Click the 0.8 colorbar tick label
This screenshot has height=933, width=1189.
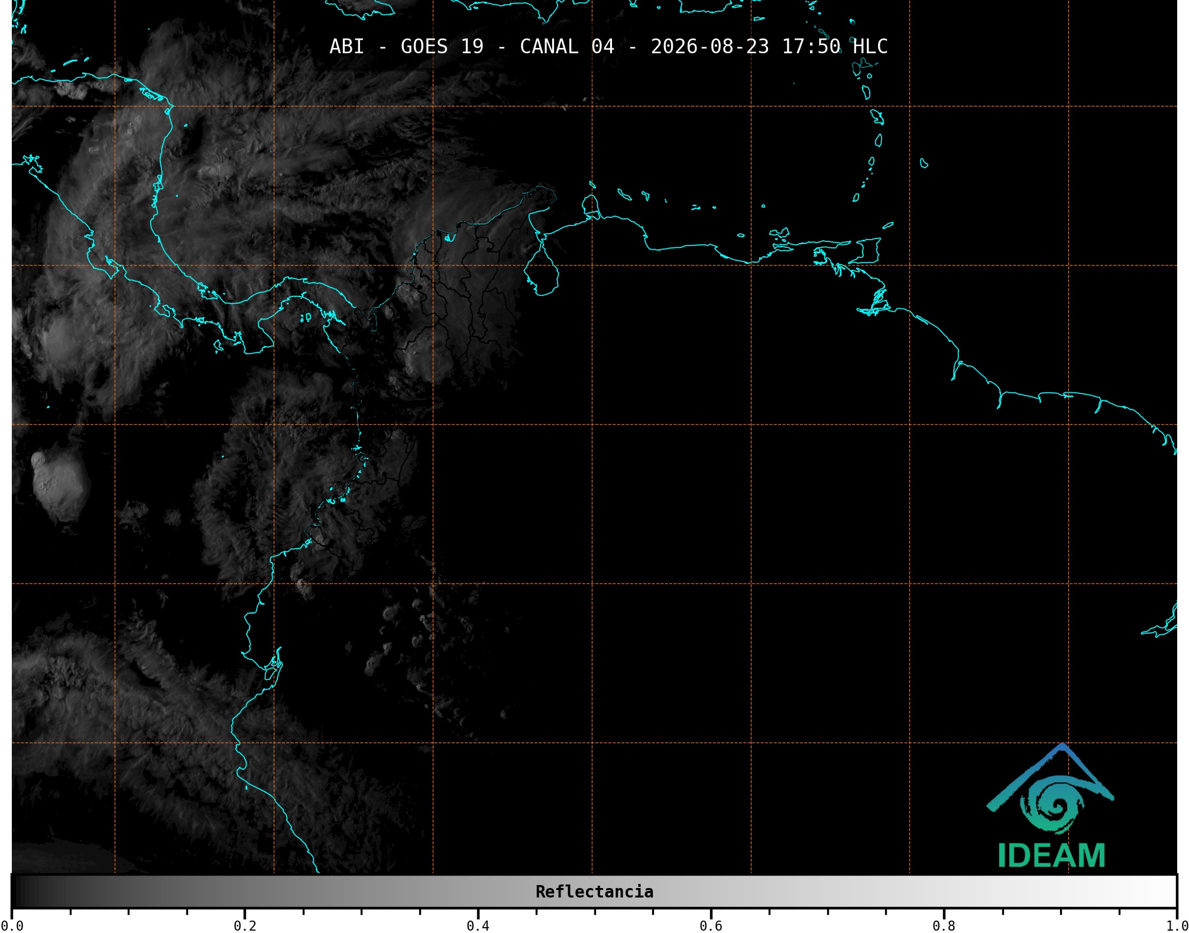(944, 926)
